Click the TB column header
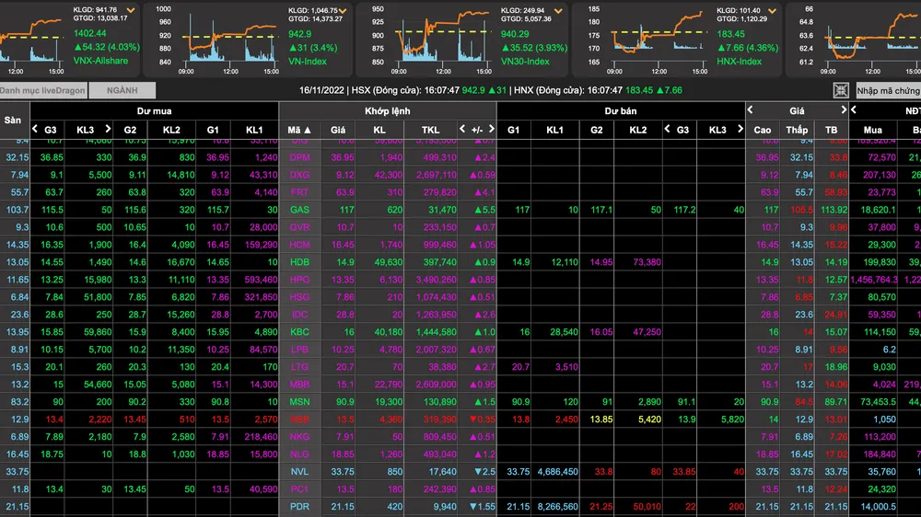 [x=831, y=130]
